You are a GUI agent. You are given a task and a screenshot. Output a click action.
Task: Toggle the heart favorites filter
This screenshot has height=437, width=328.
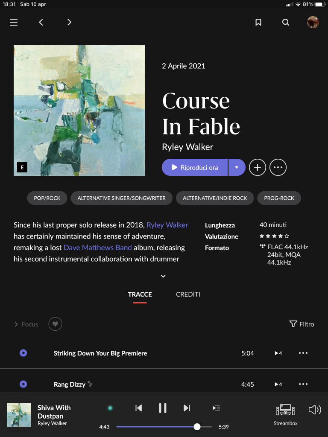(x=55, y=324)
